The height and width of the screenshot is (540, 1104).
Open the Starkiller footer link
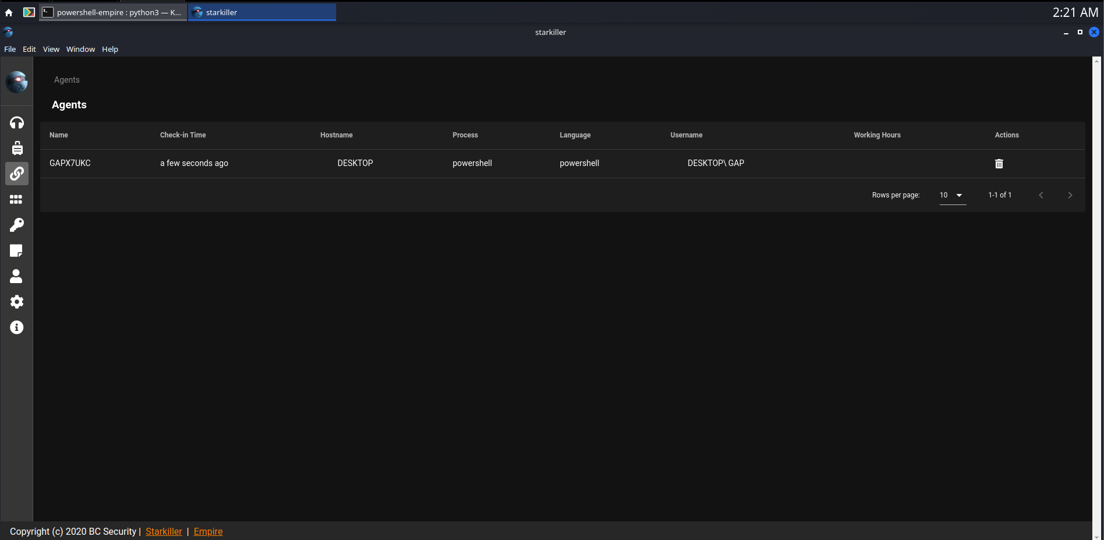[x=164, y=531]
